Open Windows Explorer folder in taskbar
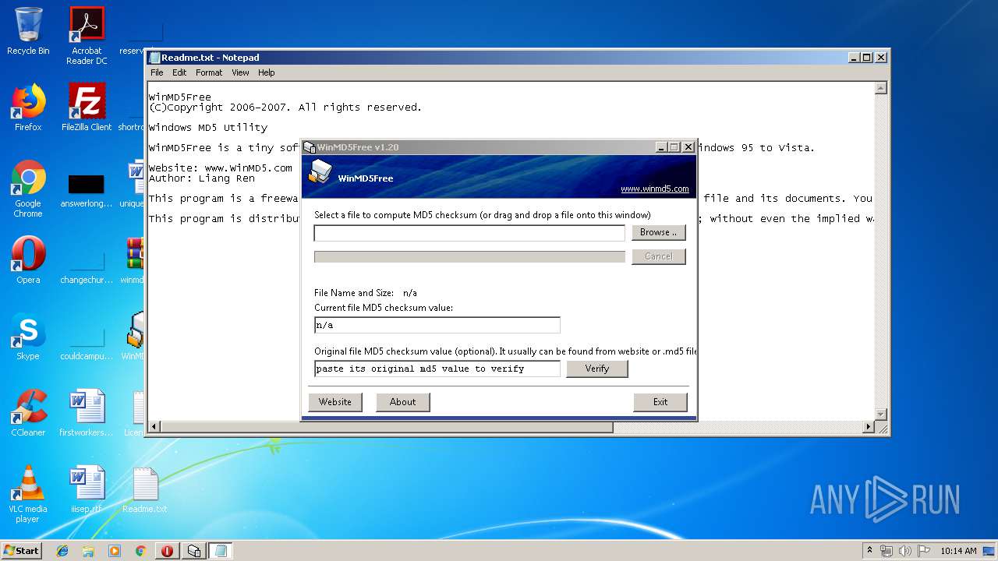 coord(88,551)
